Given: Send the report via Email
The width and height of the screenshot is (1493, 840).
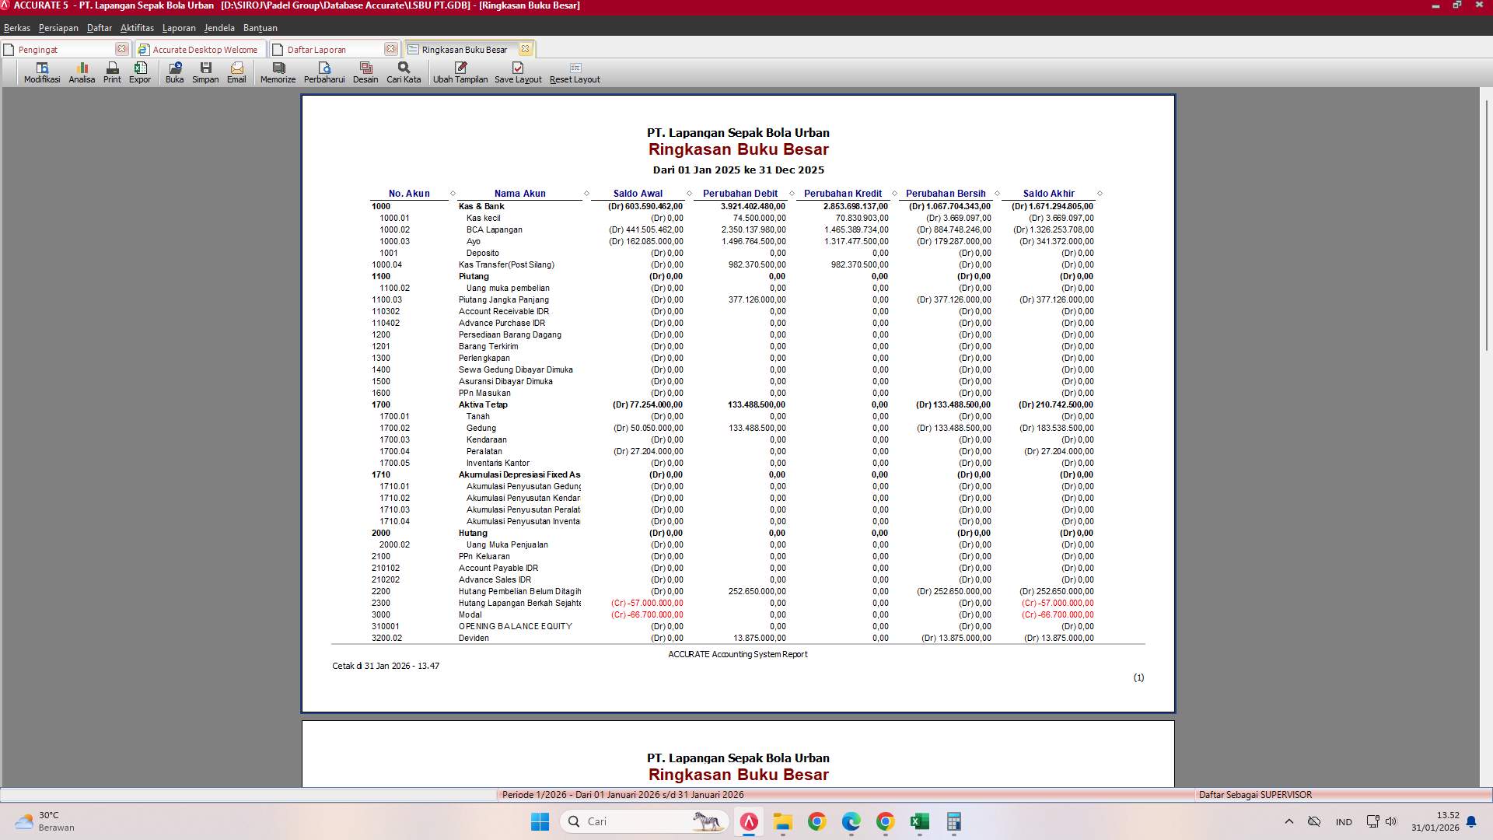Looking at the screenshot, I should (x=236, y=72).
